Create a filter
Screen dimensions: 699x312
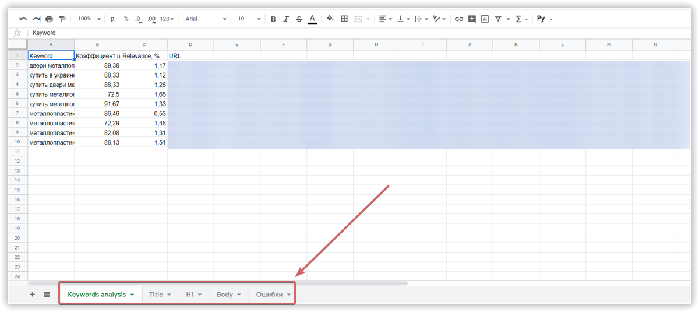[498, 19]
